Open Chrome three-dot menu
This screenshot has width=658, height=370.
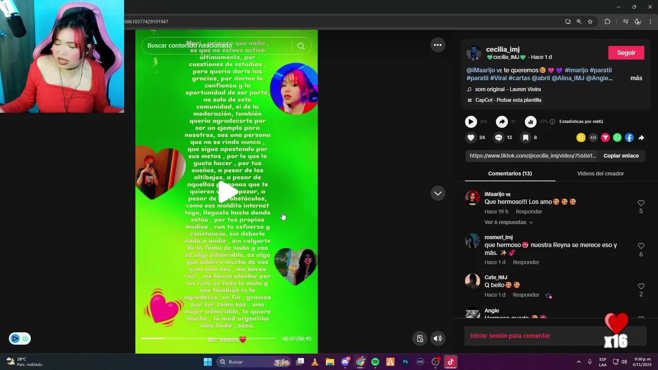650,22
